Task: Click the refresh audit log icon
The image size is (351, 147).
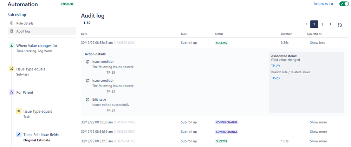Action: coord(340,25)
